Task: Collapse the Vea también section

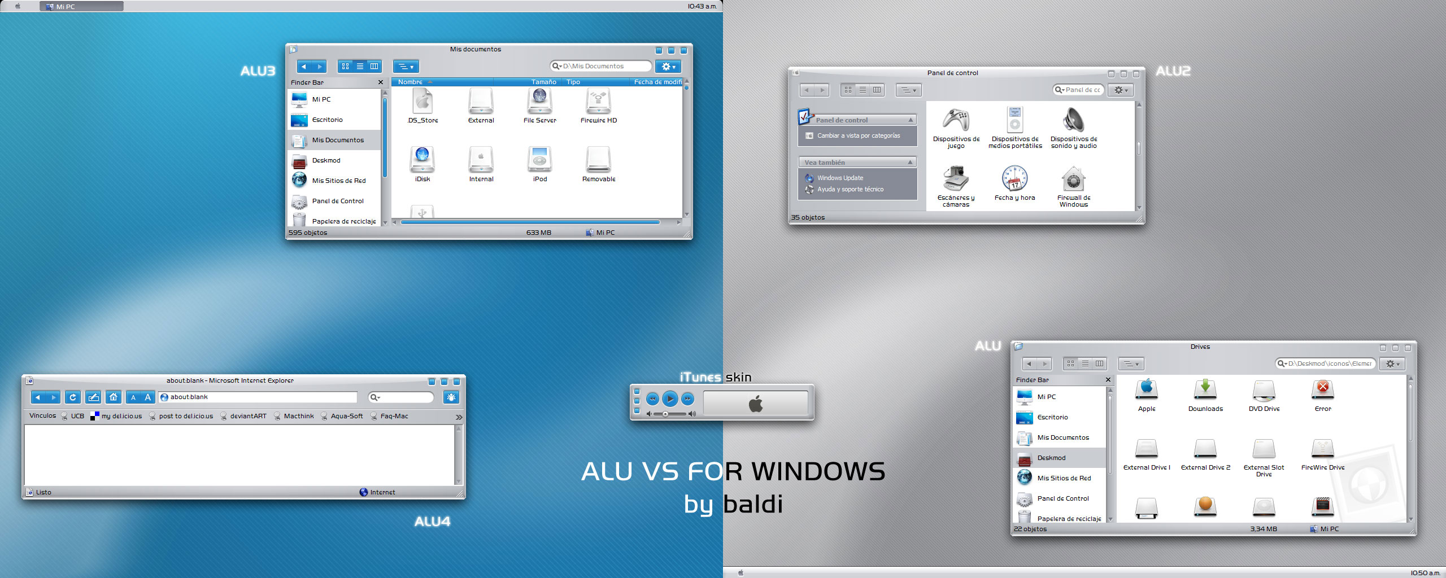Action: click(911, 163)
